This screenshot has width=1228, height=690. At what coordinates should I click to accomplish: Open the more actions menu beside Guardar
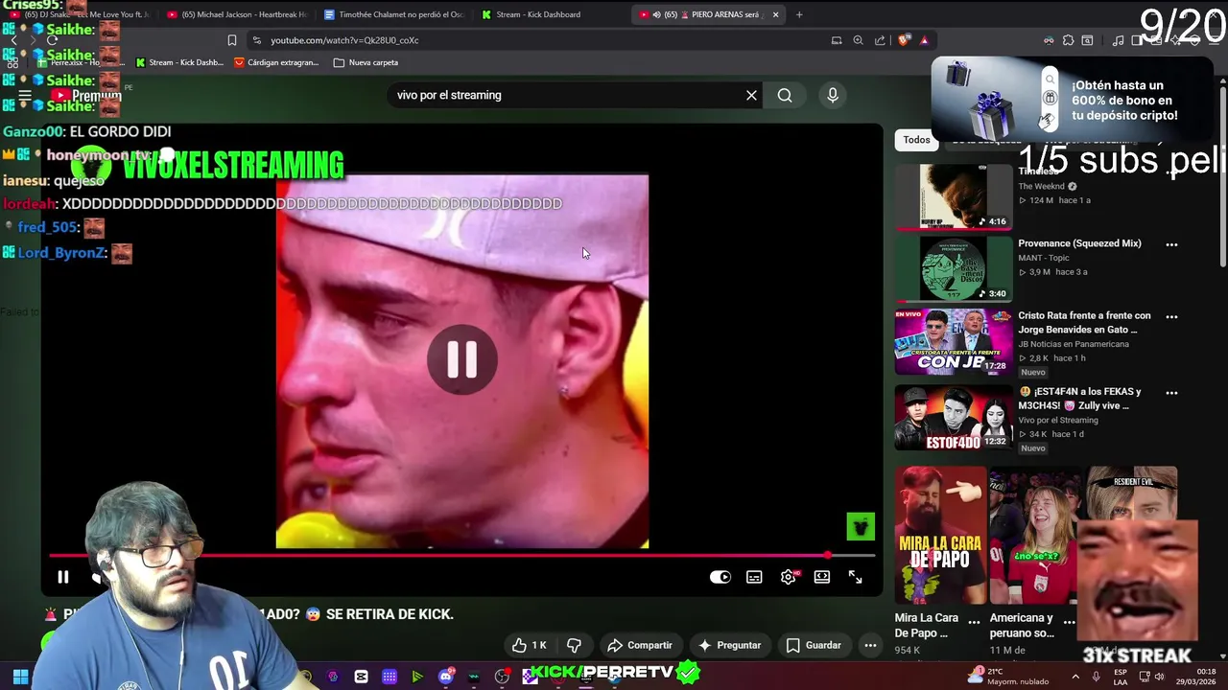pyautogui.click(x=870, y=645)
